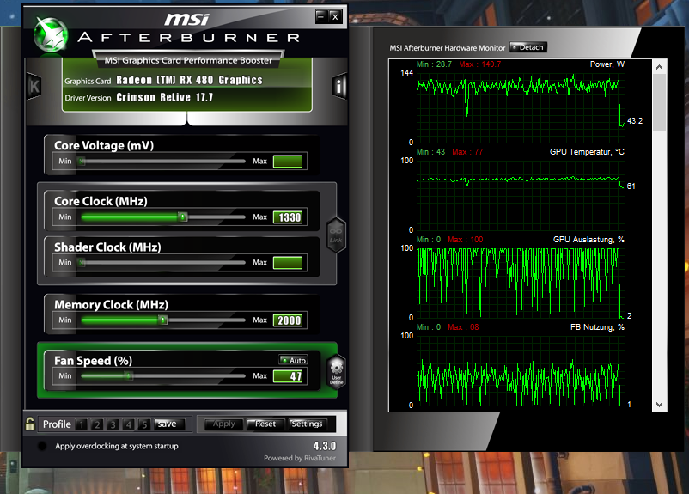Image resolution: width=689 pixels, height=494 pixels.
Task: Close the Afterburner window
Action: (x=335, y=16)
